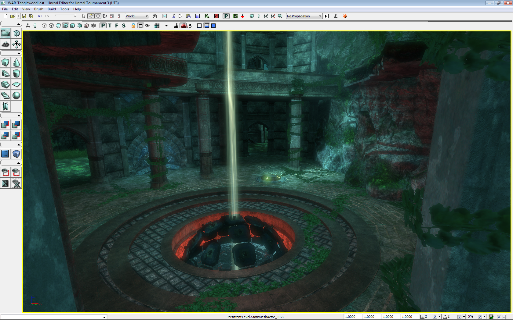Open status bar command combo box
The width and height of the screenshot is (513, 320).
click(54, 317)
